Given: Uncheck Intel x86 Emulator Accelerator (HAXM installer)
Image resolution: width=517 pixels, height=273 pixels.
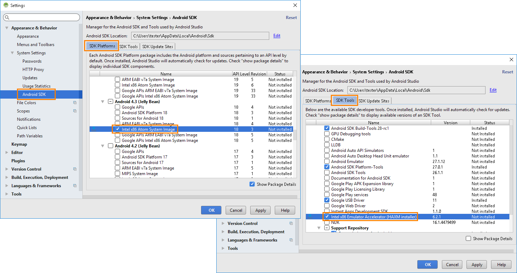Looking at the screenshot, I should tap(327, 217).
